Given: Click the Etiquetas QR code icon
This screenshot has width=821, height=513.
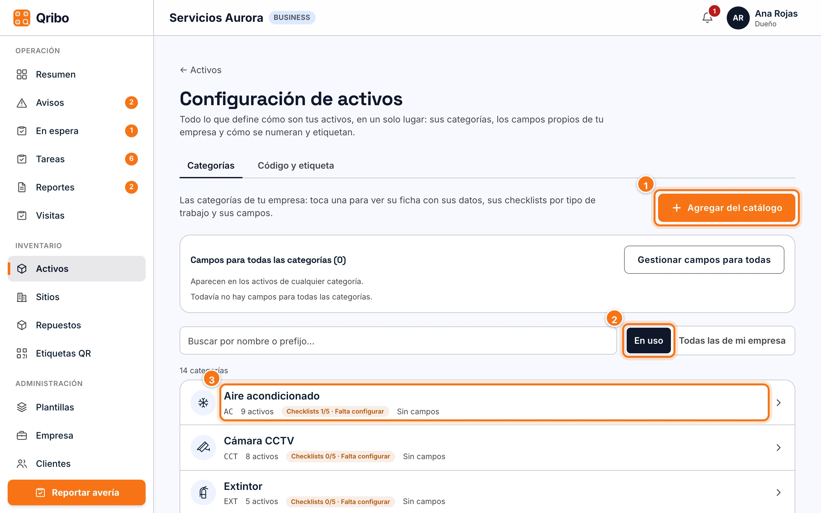Looking at the screenshot, I should (22, 353).
